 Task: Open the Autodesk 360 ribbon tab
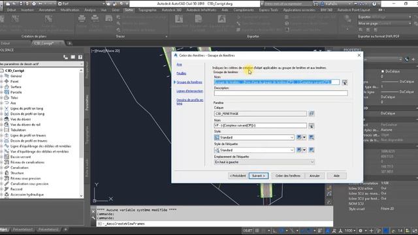pos(172,10)
